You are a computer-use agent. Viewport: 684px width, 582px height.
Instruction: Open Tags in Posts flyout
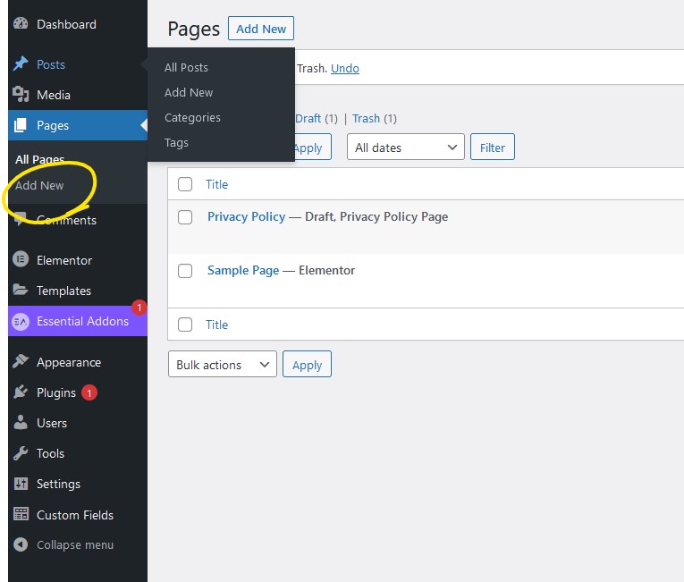pos(176,143)
